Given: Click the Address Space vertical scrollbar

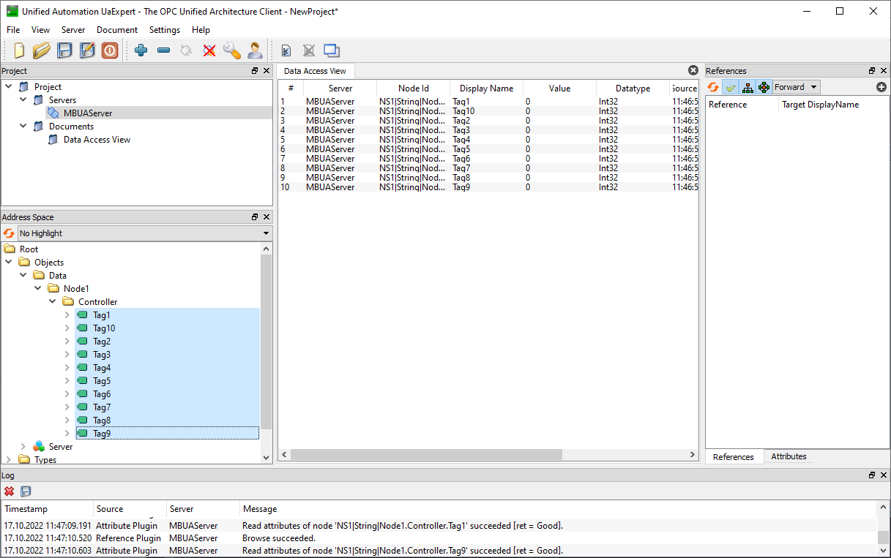Looking at the screenshot, I should [266, 342].
